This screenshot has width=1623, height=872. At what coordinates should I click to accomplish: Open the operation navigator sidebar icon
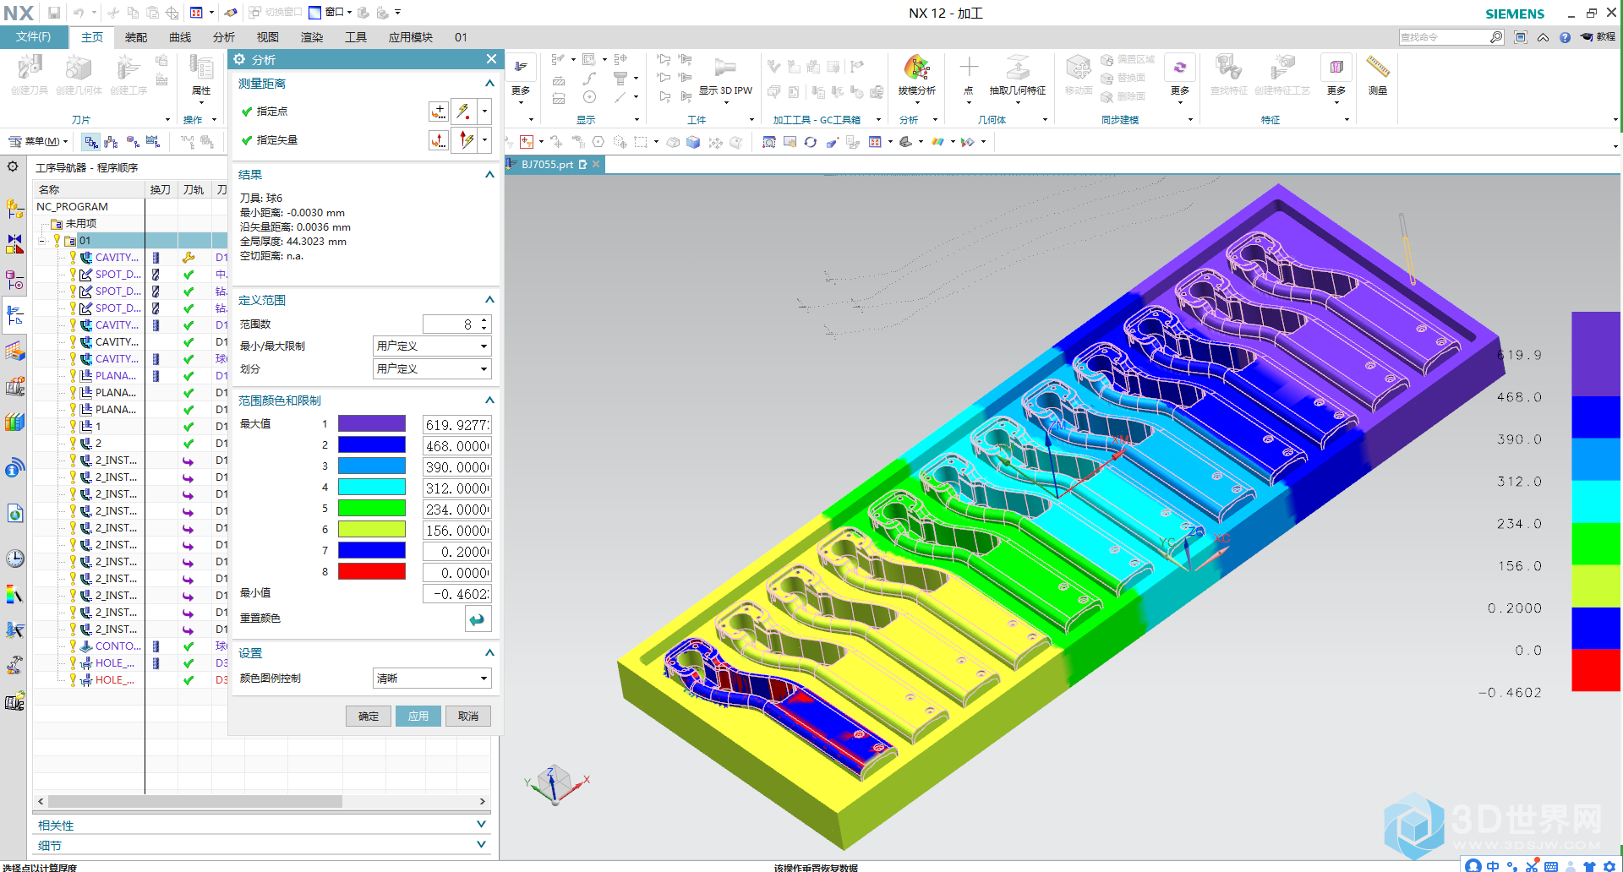(14, 315)
